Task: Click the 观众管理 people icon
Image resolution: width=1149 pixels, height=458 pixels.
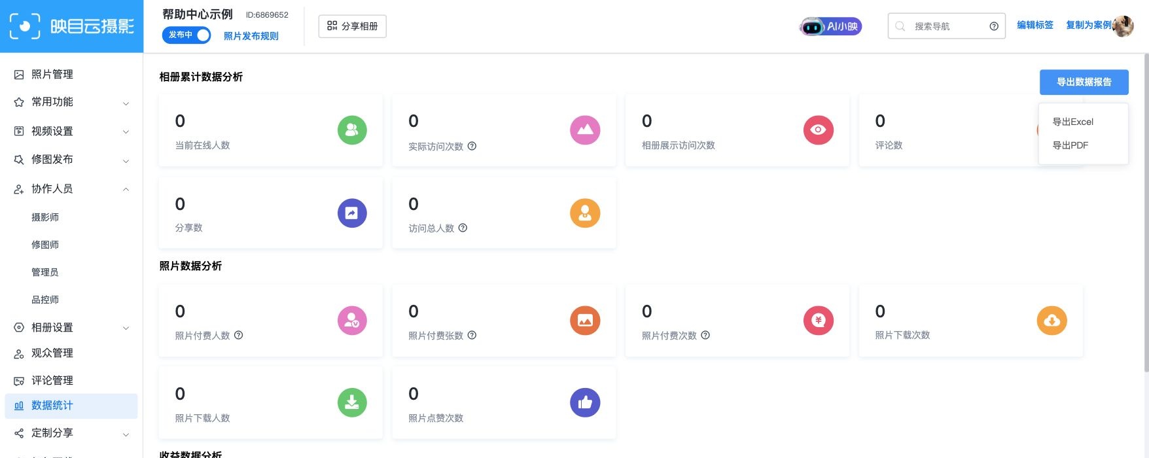Action: click(x=19, y=354)
